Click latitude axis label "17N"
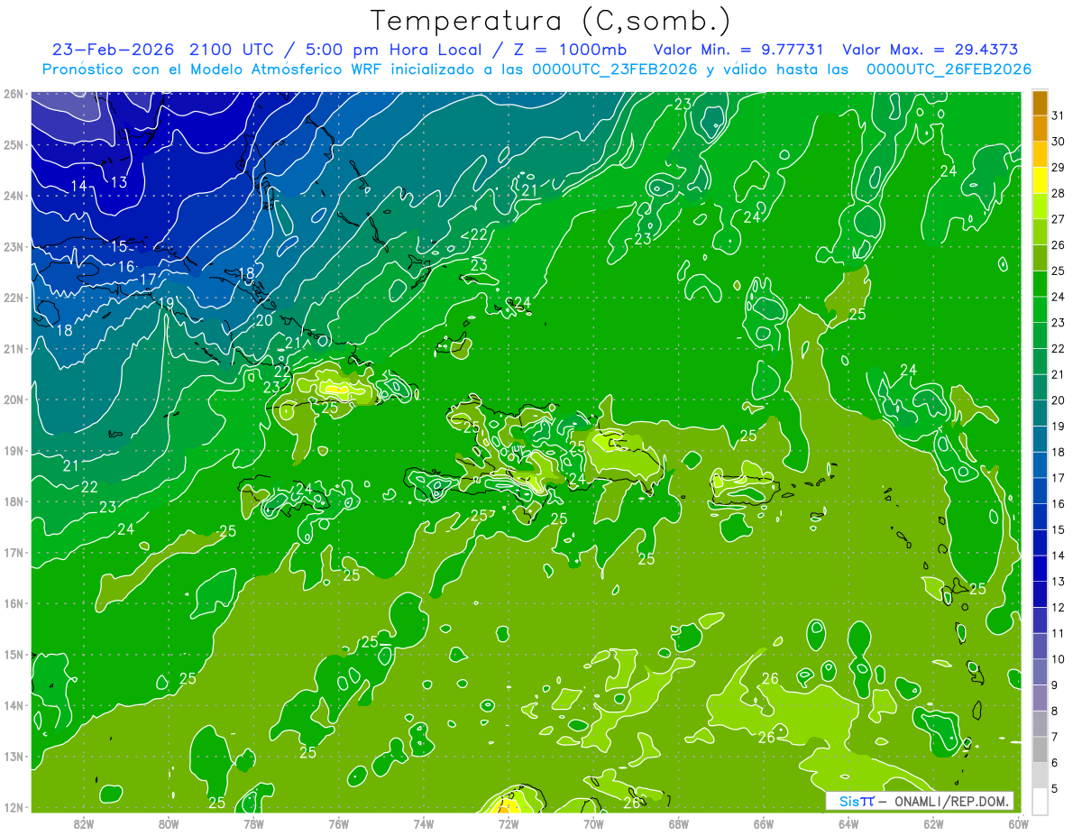The height and width of the screenshot is (836, 1082). [x=14, y=552]
